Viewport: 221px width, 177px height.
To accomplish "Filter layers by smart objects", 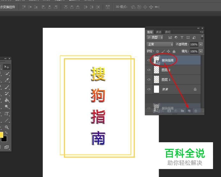I will (194, 37).
